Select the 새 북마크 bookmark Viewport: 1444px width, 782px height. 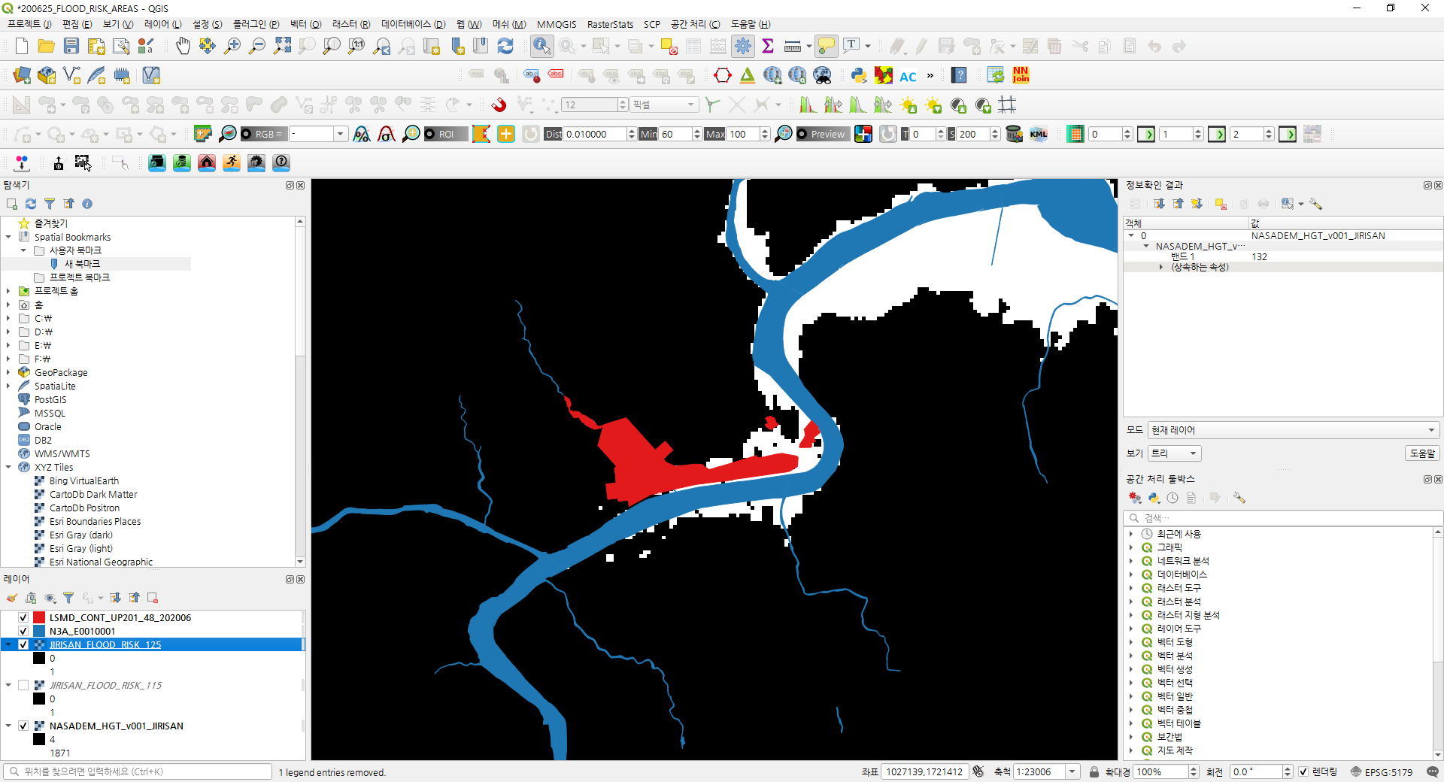(82, 264)
